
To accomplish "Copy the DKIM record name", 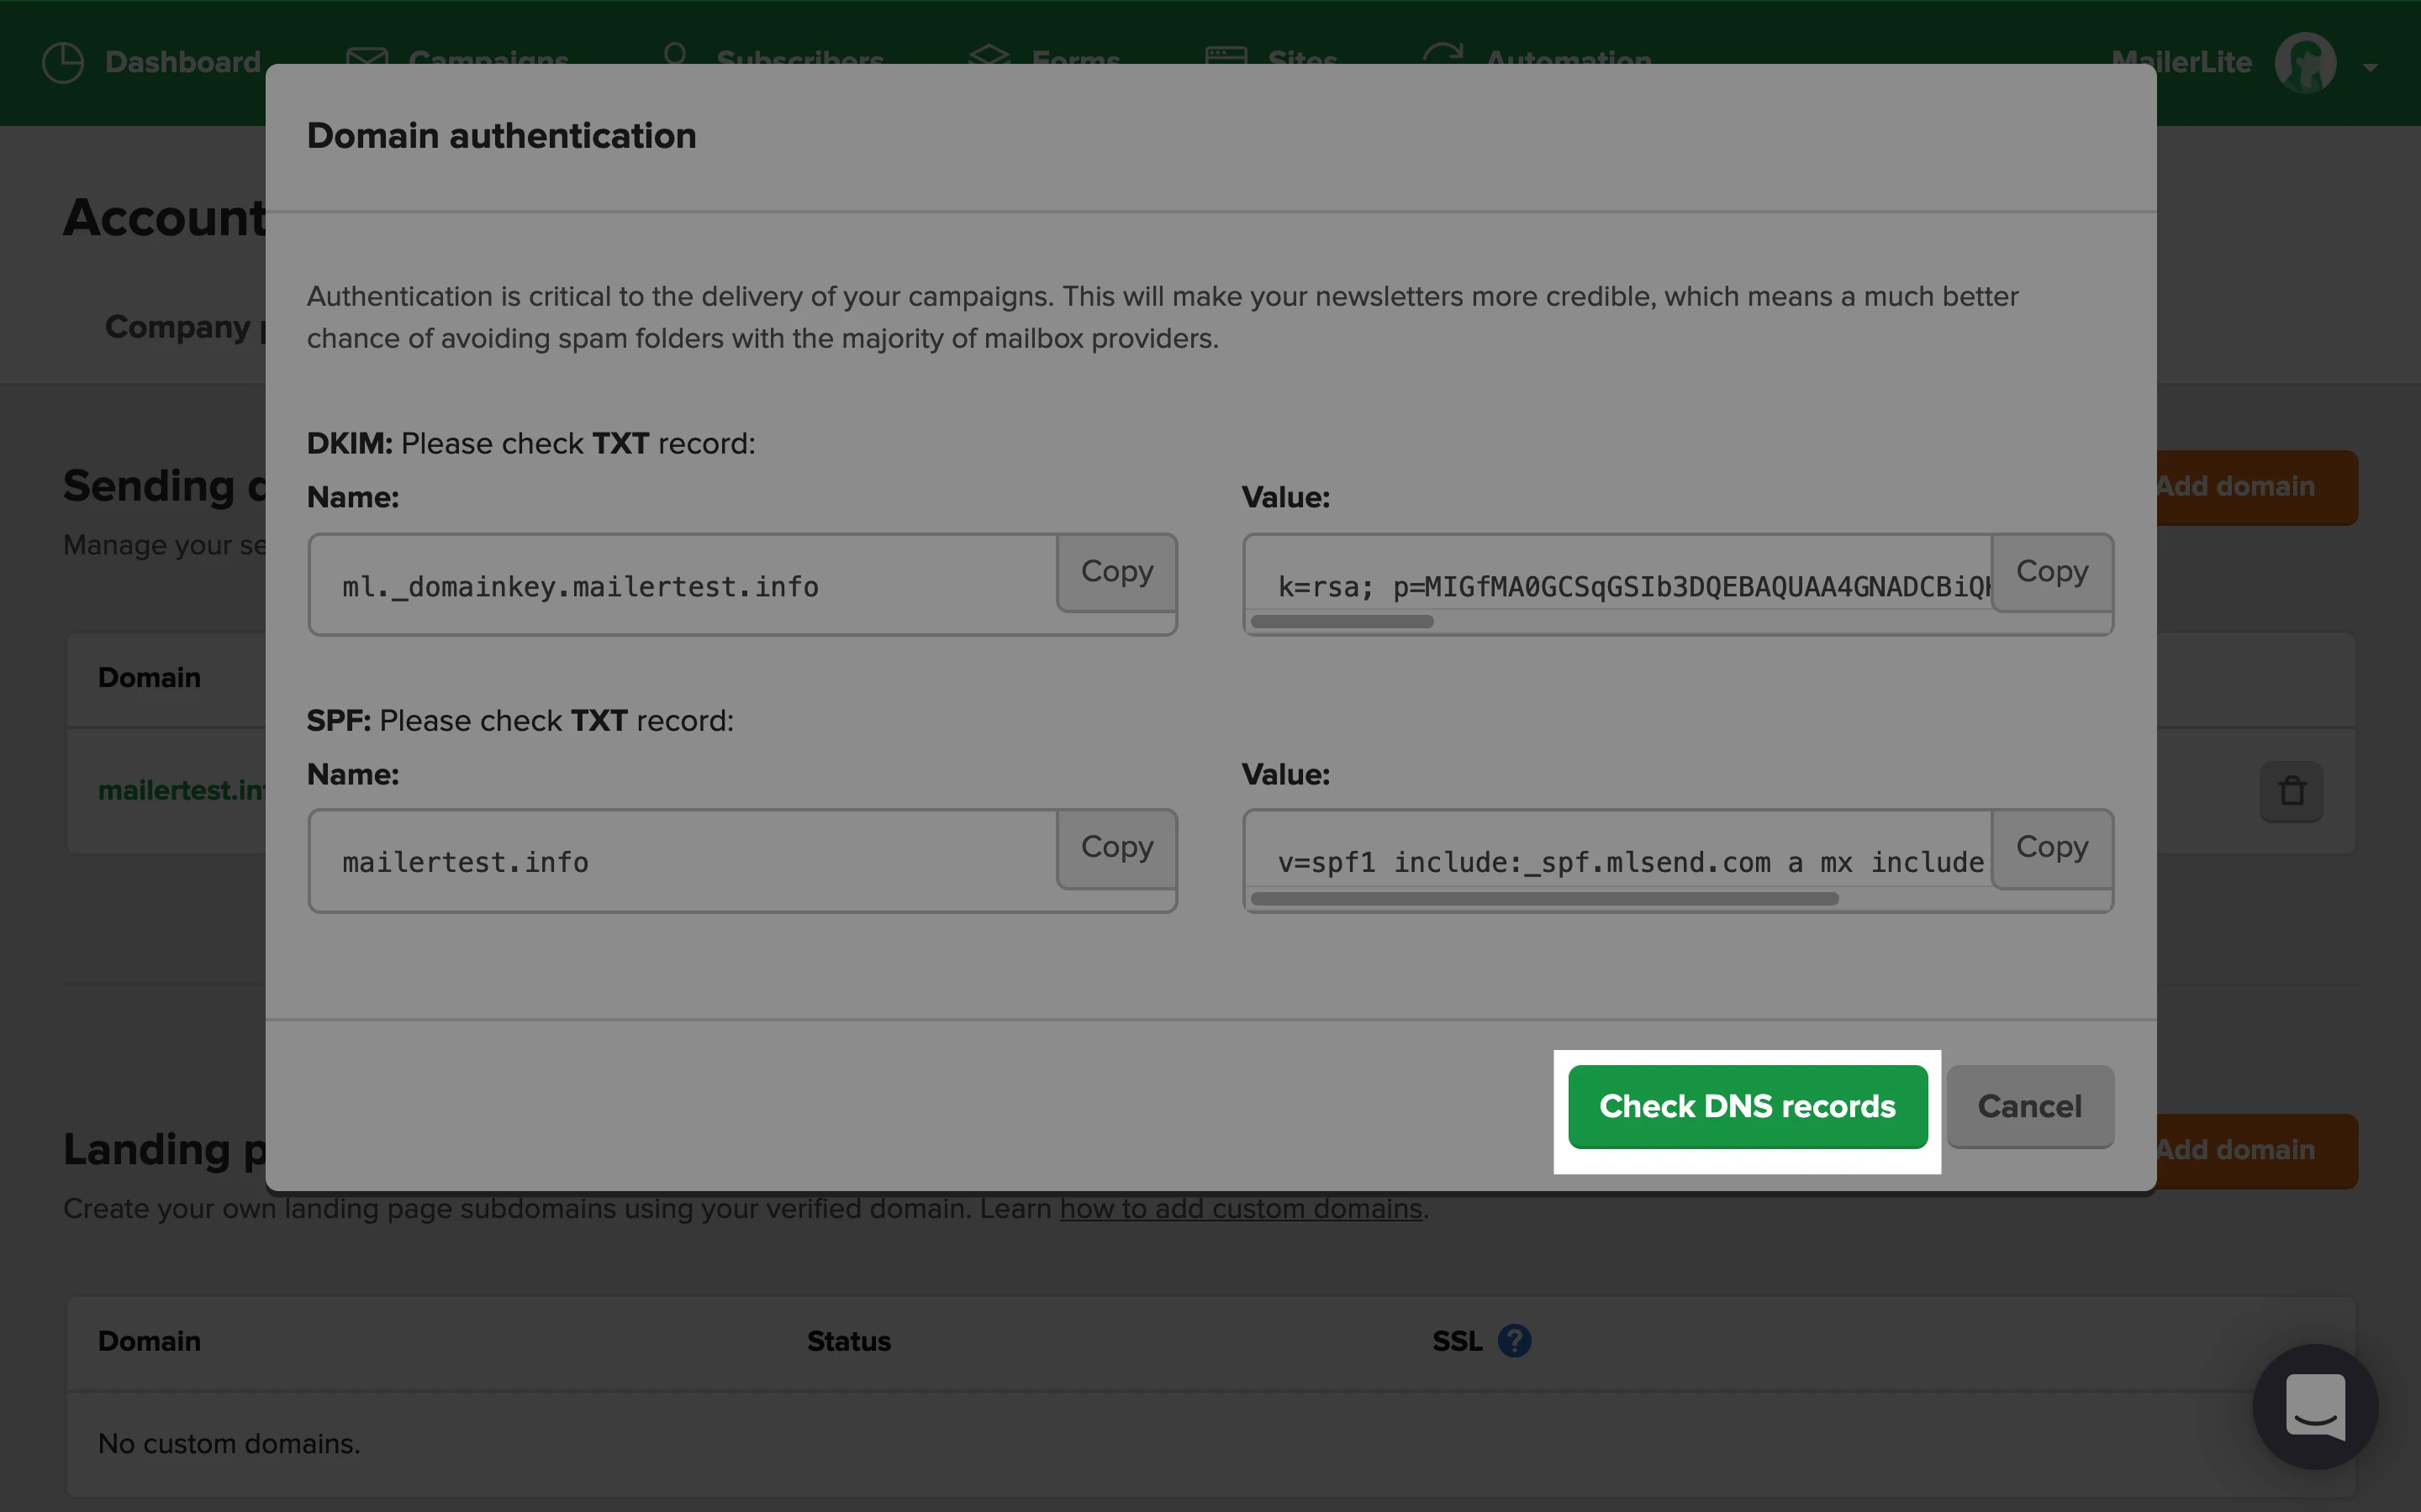I will coord(1116,572).
